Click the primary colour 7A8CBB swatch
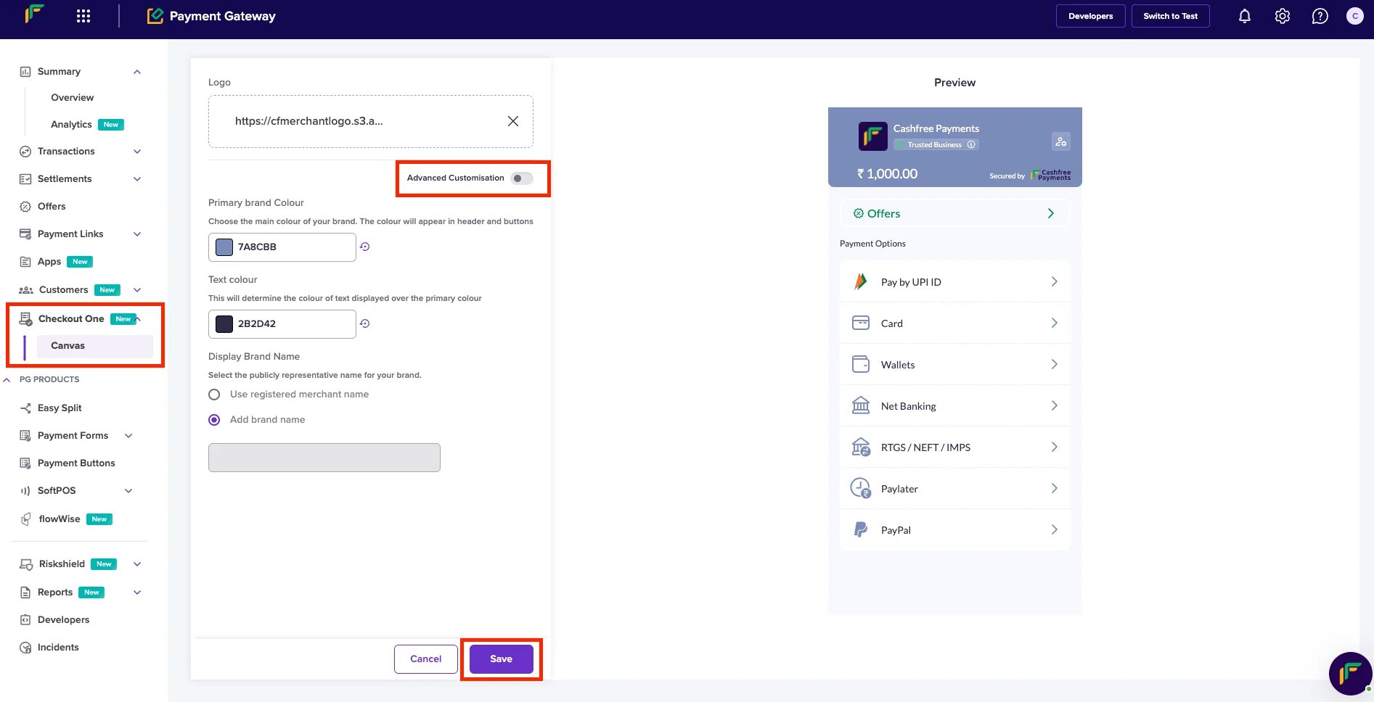 [x=224, y=247]
